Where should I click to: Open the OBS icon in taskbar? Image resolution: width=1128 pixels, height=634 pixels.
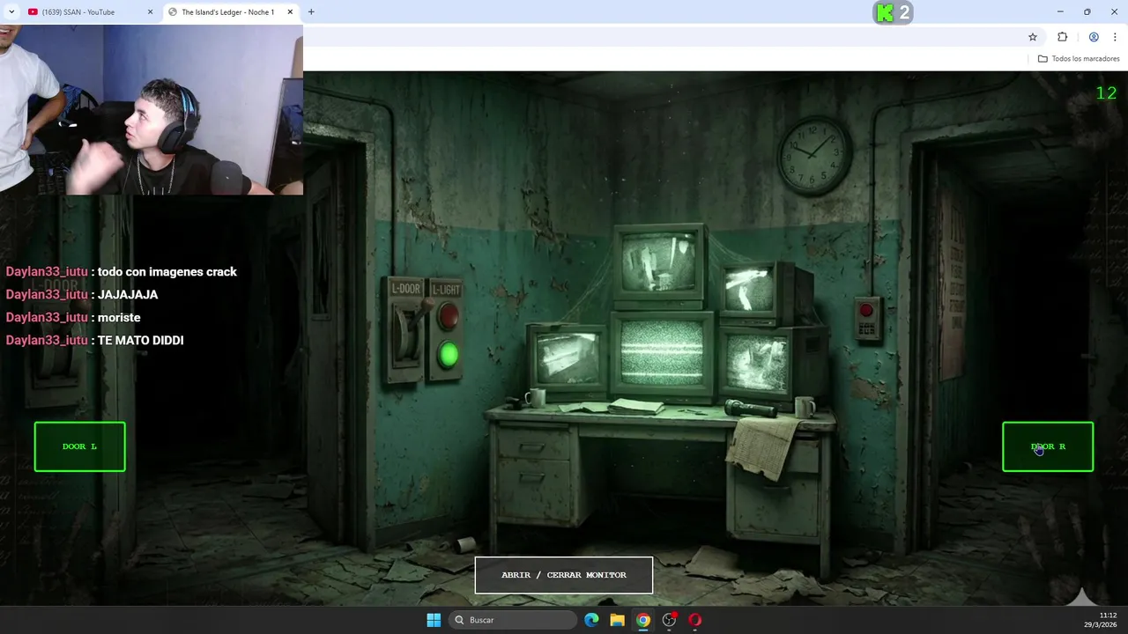pyautogui.click(x=669, y=620)
